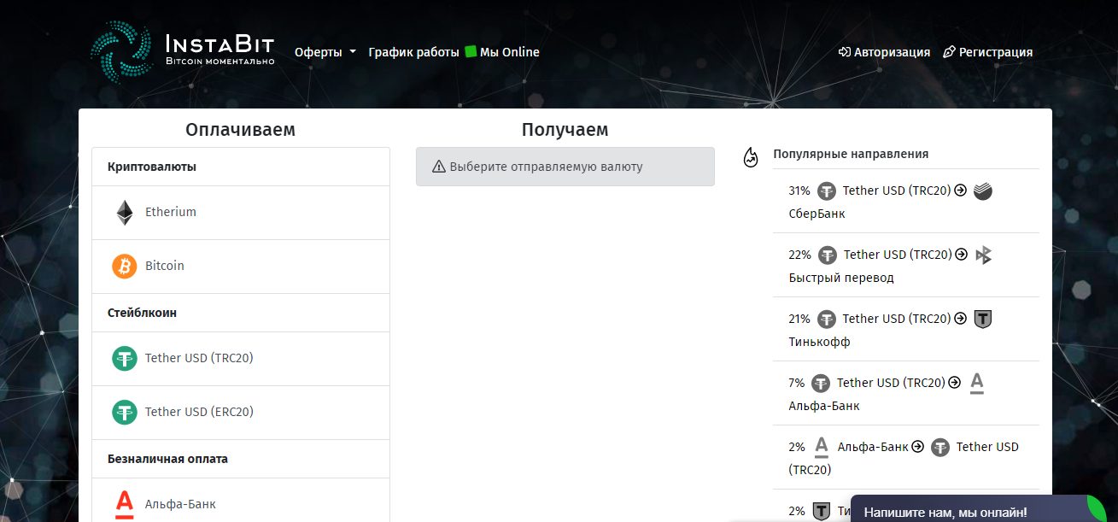Click the Популярные направления heading

[851, 155]
